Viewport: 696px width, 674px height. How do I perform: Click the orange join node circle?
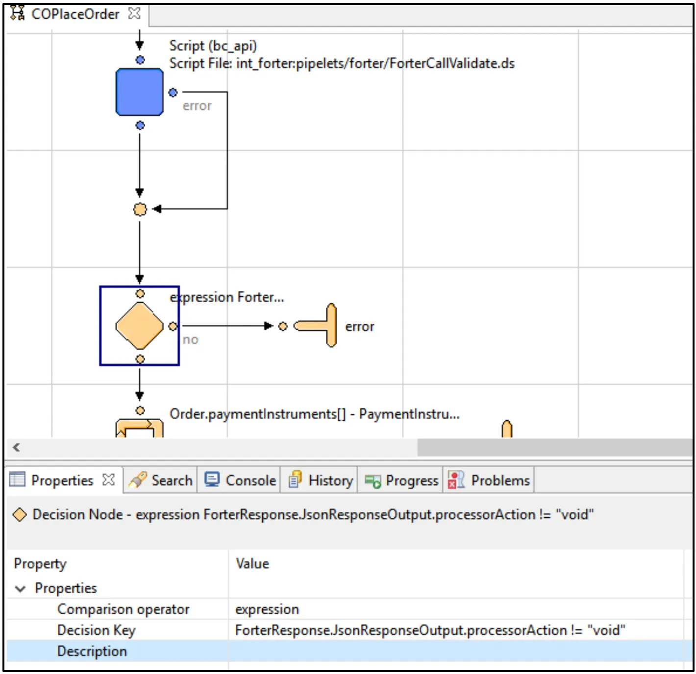coord(140,209)
